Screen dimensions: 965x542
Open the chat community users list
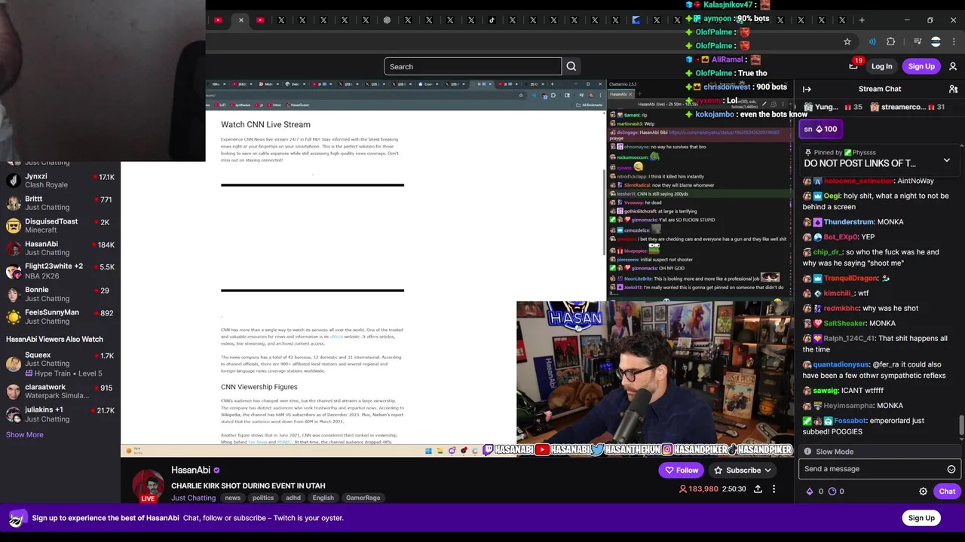pyautogui.click(x=953, y=89)
